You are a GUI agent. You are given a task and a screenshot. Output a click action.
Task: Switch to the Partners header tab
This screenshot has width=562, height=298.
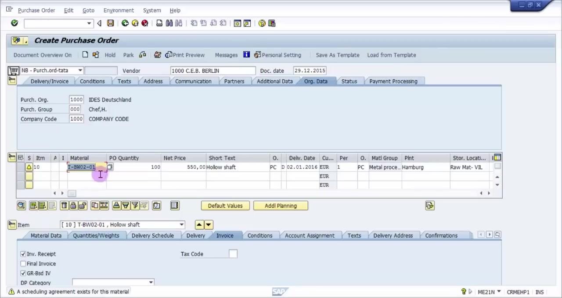tap(234, 81)
